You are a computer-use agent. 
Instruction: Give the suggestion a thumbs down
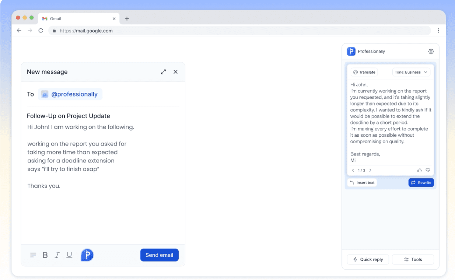[428, 170]
